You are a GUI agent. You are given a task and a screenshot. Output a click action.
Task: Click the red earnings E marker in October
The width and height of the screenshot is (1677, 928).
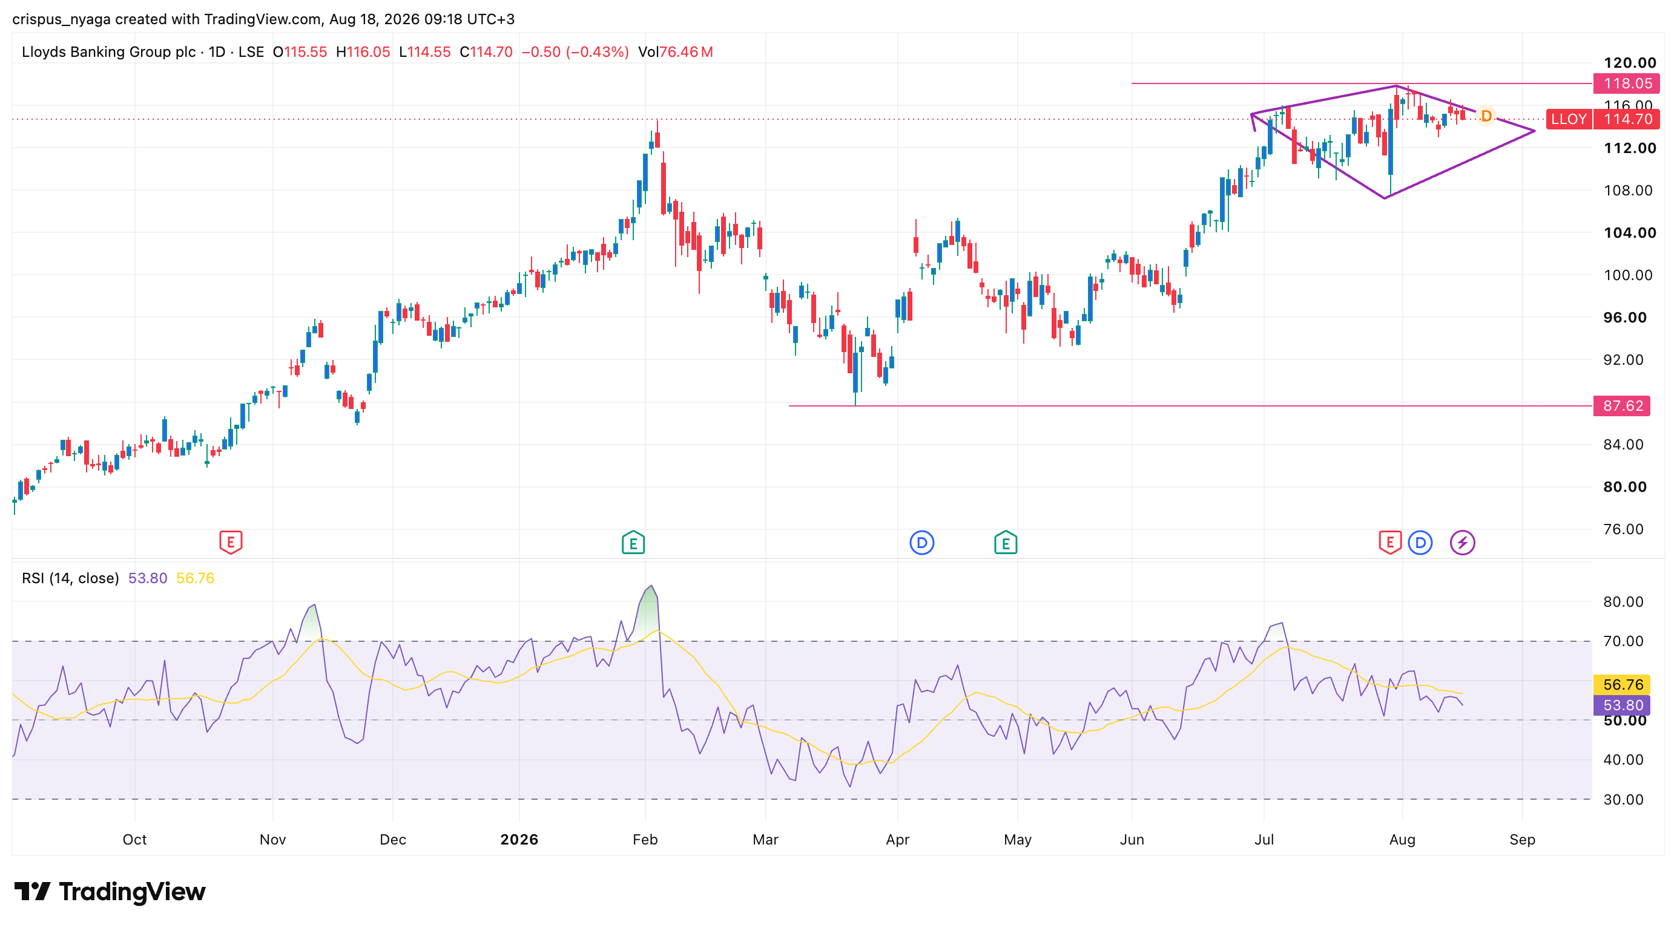click(x=231, y=541)
